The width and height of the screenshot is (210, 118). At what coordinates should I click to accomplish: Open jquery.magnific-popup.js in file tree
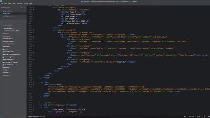coord(10,62)
